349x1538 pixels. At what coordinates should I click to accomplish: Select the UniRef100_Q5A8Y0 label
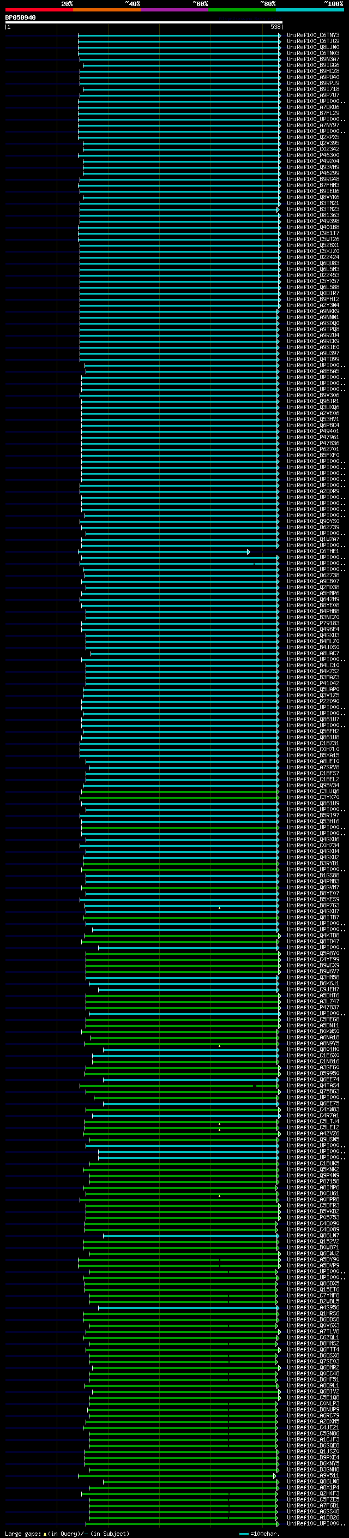(x=313, y=954)
